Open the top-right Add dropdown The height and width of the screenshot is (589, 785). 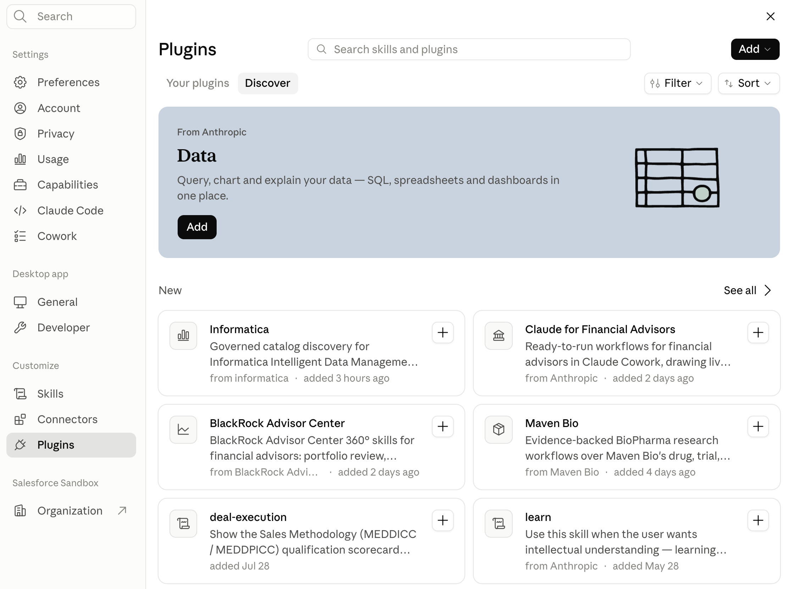point(755,49)
